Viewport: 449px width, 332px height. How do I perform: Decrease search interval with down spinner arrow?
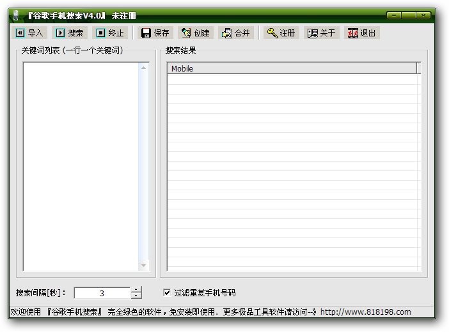[x=136, y=296]
